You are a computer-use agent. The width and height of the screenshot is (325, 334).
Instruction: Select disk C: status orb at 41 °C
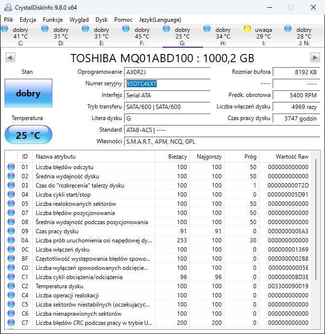[x=4, y=28]
